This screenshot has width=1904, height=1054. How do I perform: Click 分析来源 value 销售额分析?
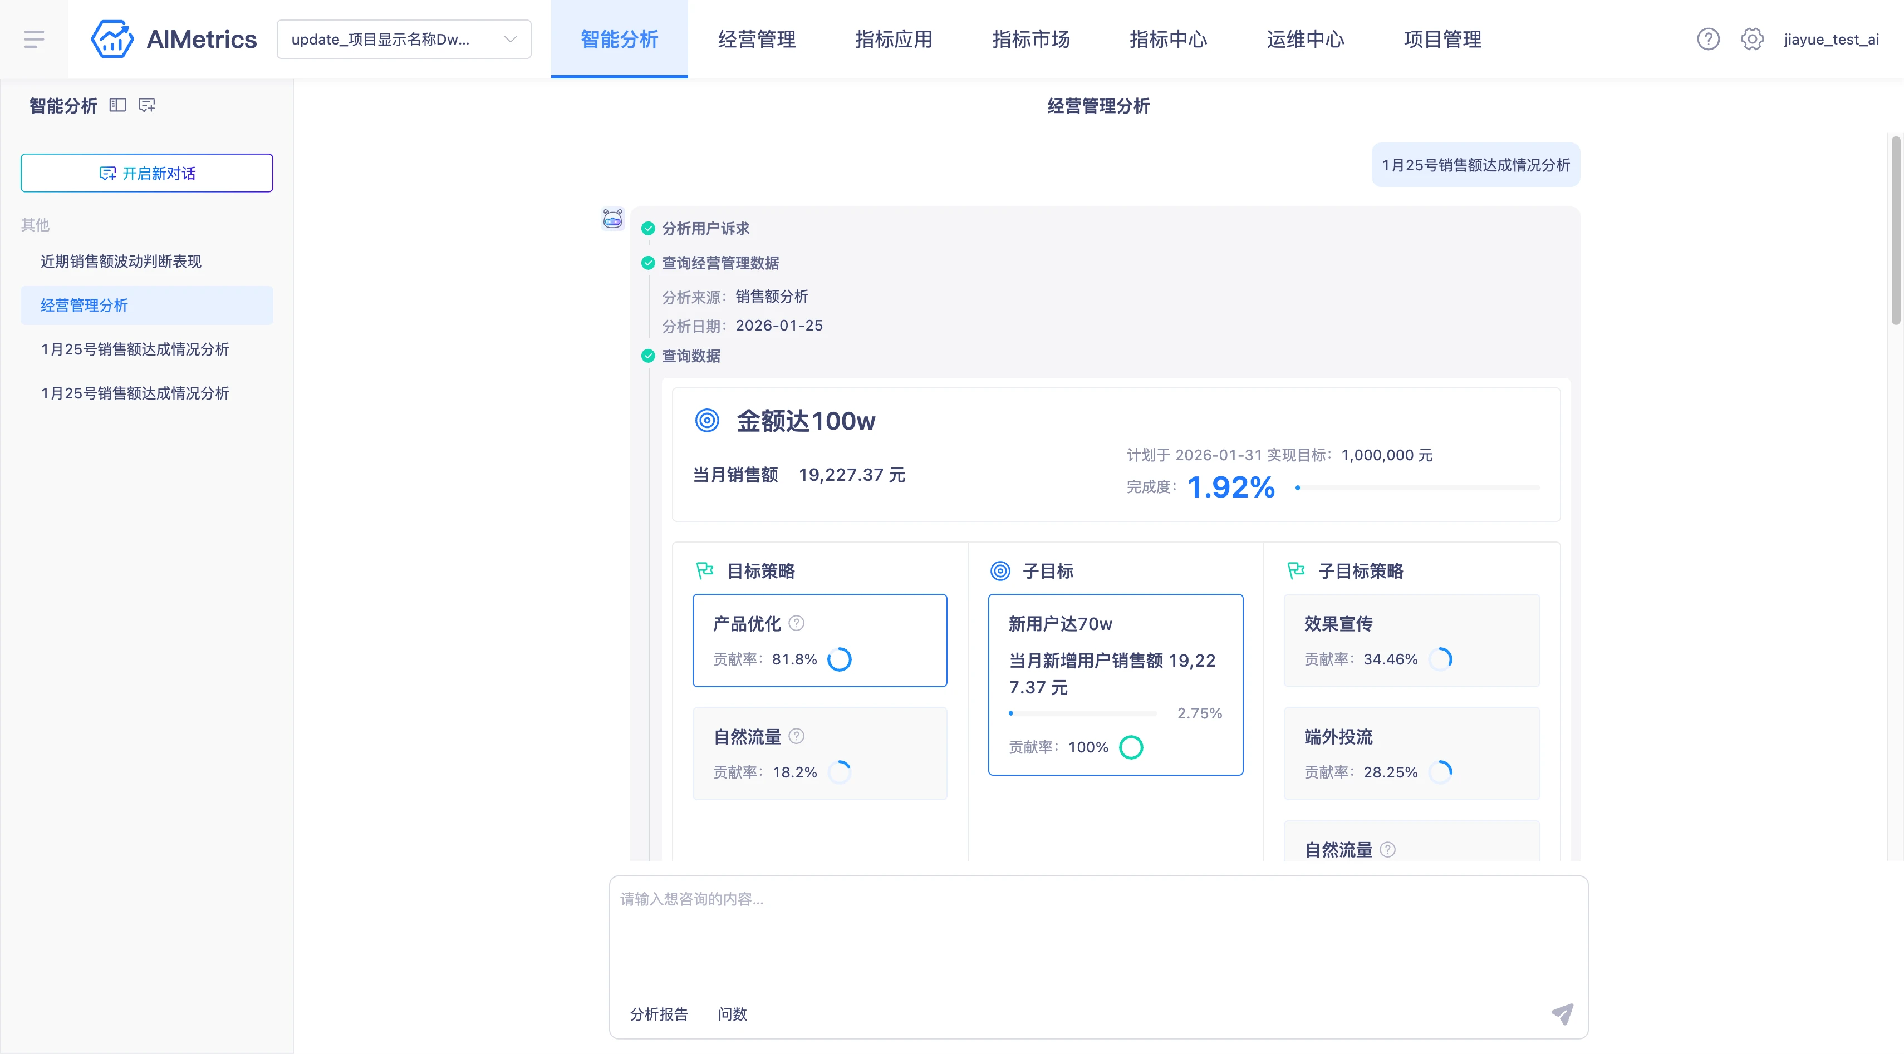[x=772, y=296]
